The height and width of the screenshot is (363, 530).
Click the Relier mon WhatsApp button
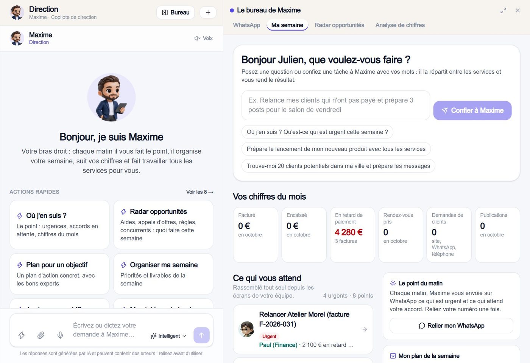tap(451, 326)
